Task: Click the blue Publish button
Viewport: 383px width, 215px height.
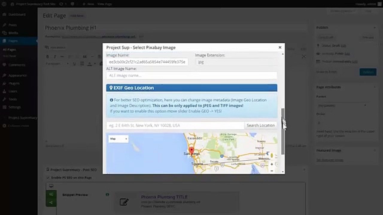Action: click(x=368, y=72)
